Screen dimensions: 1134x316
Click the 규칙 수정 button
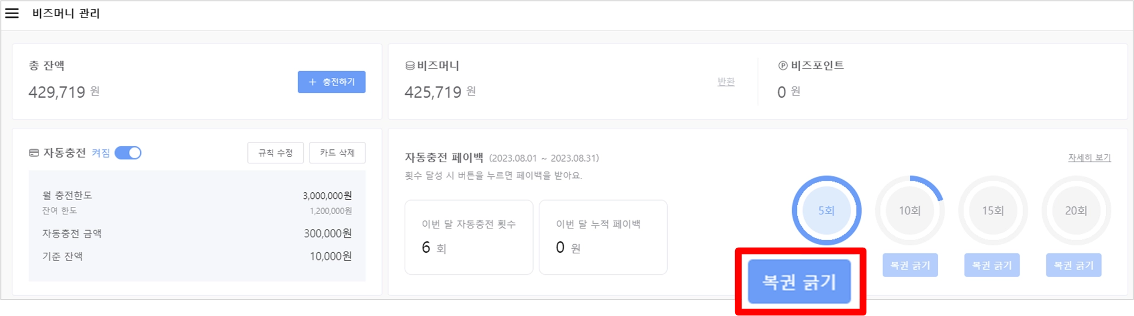[x=276, y=153]
